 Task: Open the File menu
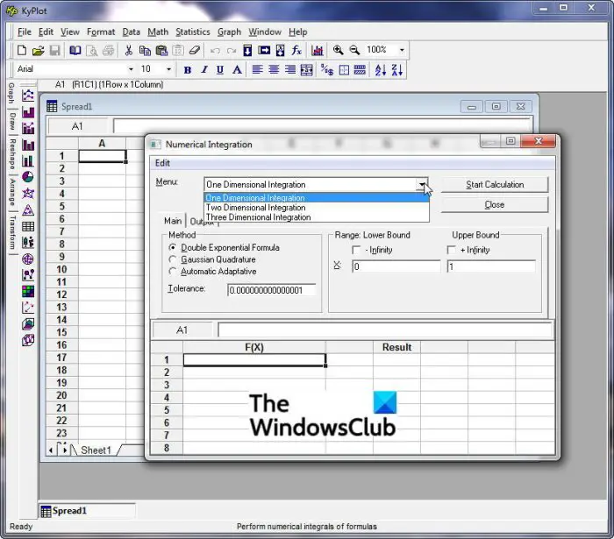coord(25,32)
